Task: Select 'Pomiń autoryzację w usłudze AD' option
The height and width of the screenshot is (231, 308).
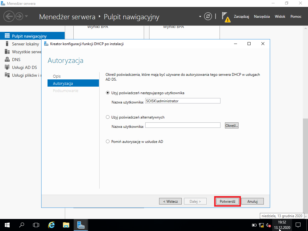Action: (108, 141)
